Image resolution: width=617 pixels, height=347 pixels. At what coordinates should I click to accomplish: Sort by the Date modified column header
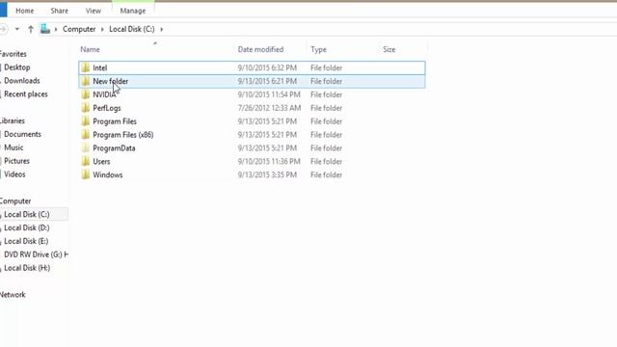[x=260, y=49]
